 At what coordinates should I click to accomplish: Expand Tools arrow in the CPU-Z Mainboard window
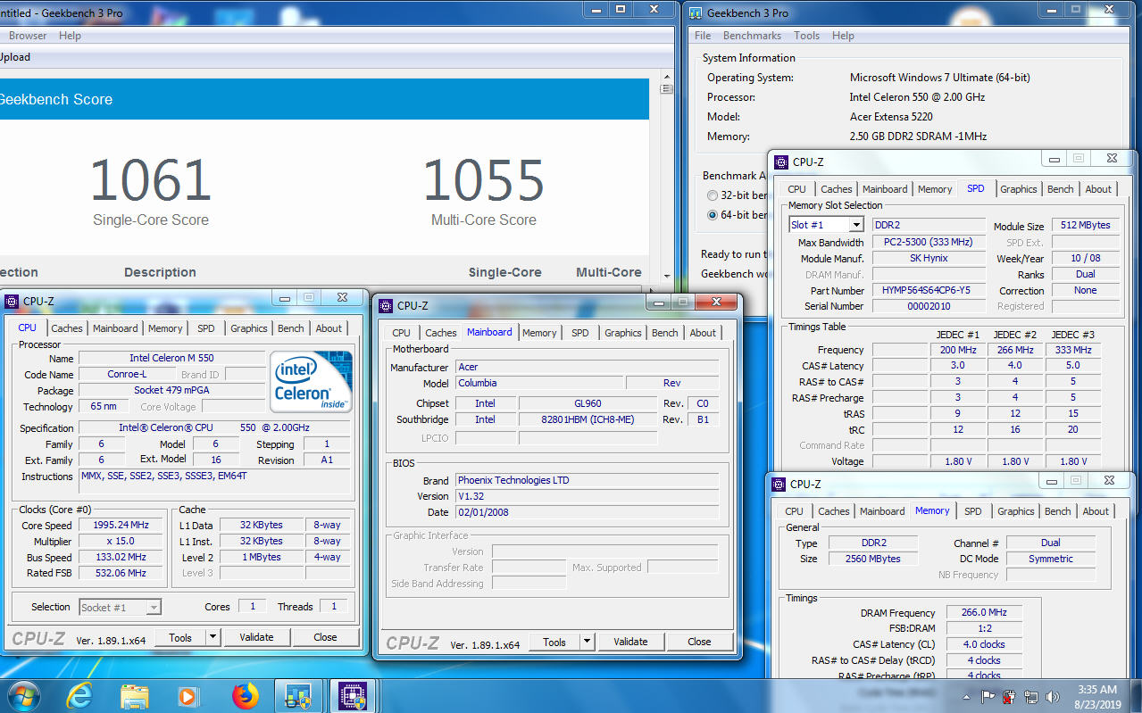click(x=587, y=642)
